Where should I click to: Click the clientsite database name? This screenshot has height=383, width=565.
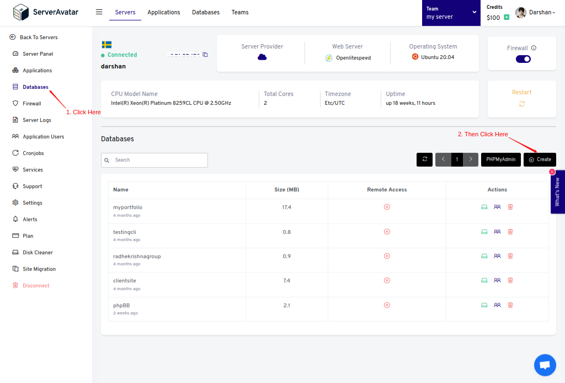tap(125, 280)
